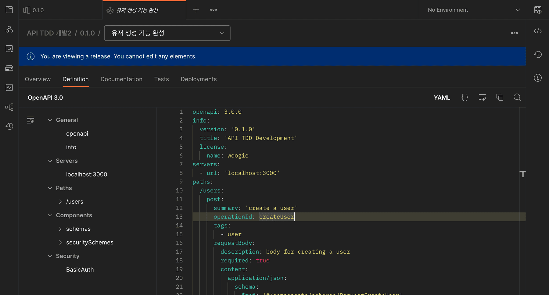549x295 pixels.
Task: Open the code snippet panel icon
Action: point(538,31)
